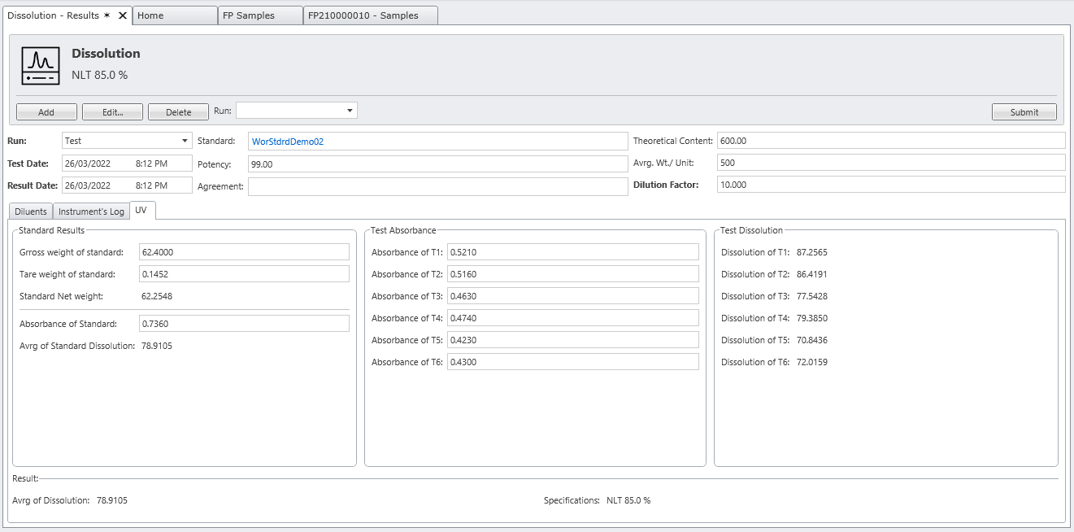Click Dissolution of T6 value 72.0159

pos(812,363)
